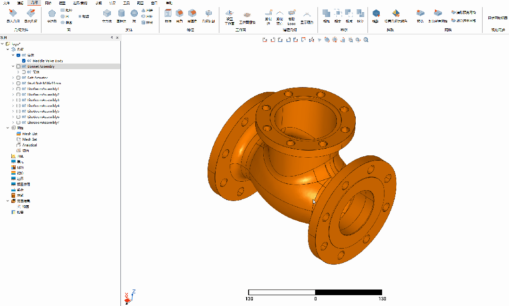The height and width of the screenshot is (306, 509).
Task: Create a cylinder solid
Action: pyautogui.click(x=121, y=13)
